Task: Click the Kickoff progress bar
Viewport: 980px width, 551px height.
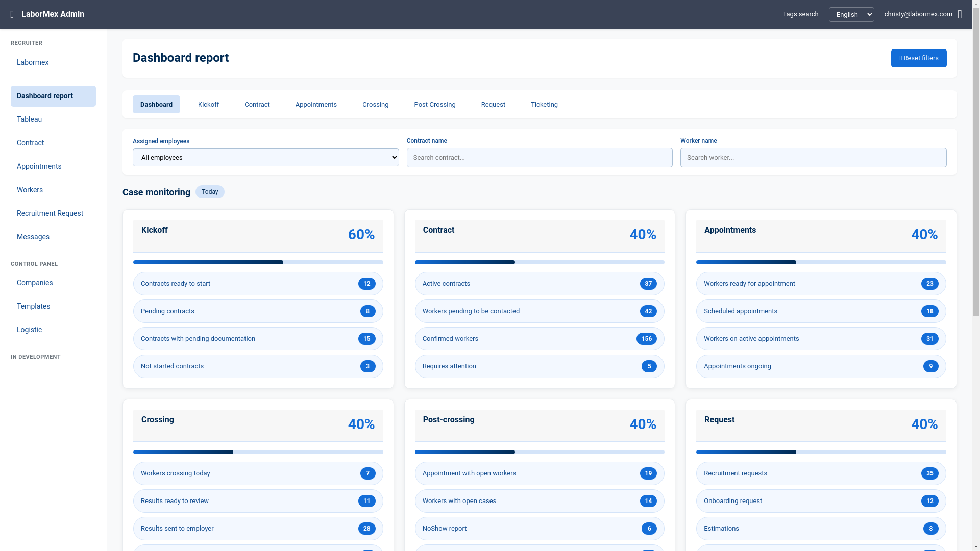Action: (258, 262)
